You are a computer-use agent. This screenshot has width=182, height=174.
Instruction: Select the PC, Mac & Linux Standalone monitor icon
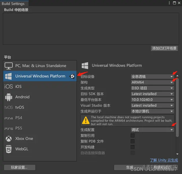(x=9, y=66)
